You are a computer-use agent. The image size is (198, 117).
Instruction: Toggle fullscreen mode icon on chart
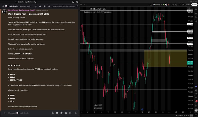click(x=180, y=5)
